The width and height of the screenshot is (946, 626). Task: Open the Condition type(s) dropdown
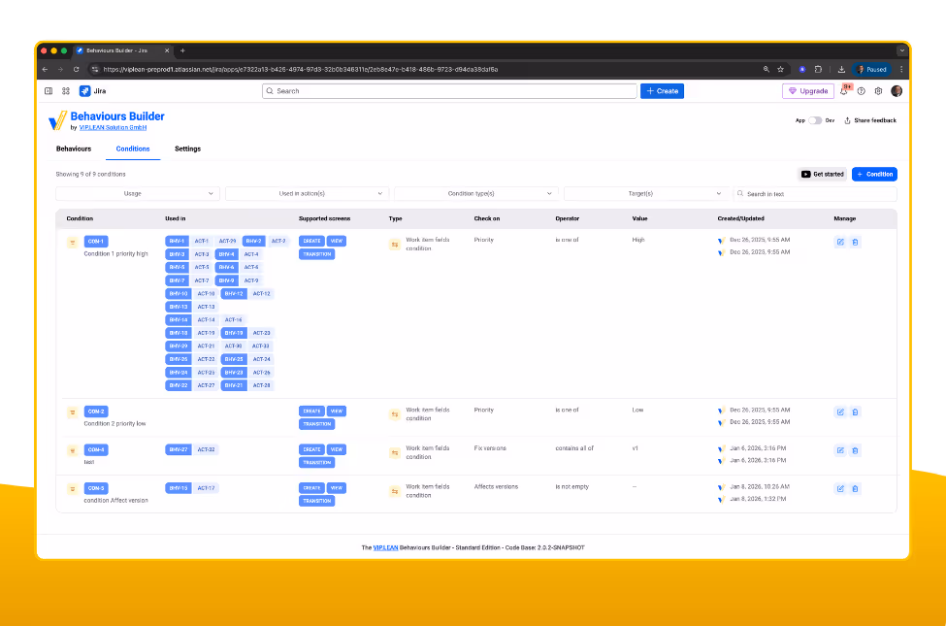tap(476, 194)
